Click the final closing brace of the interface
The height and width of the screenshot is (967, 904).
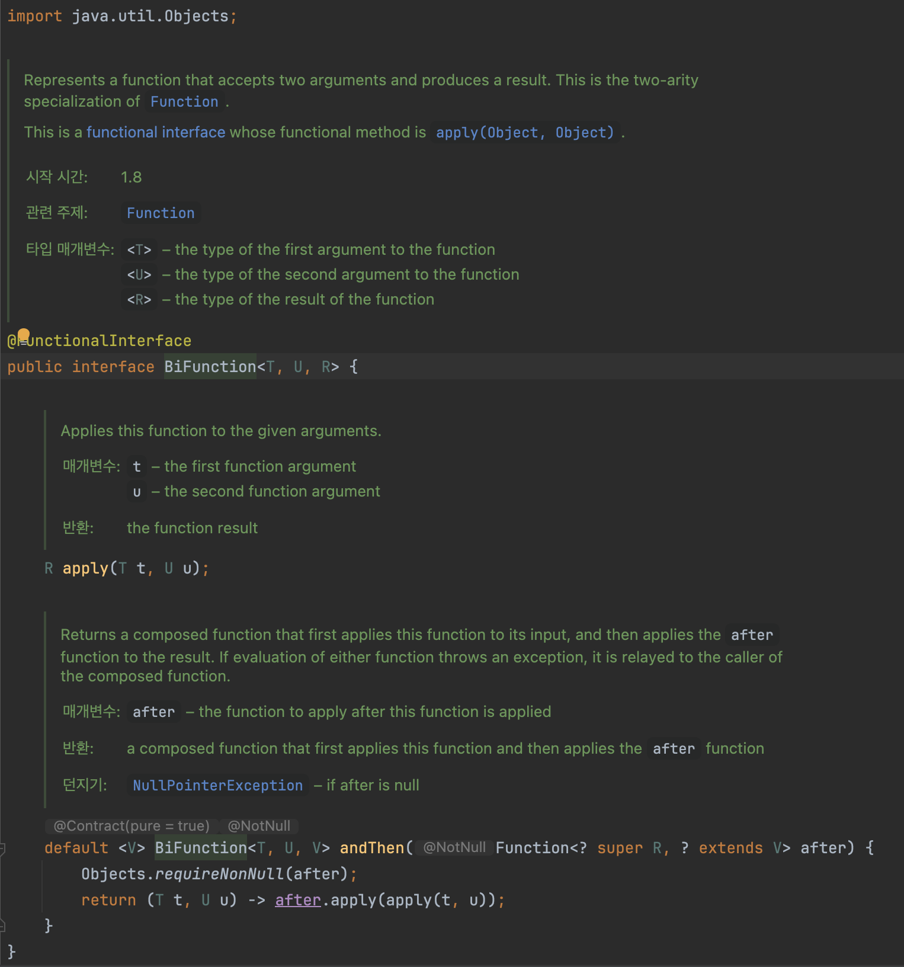click(x=11, y=952)
